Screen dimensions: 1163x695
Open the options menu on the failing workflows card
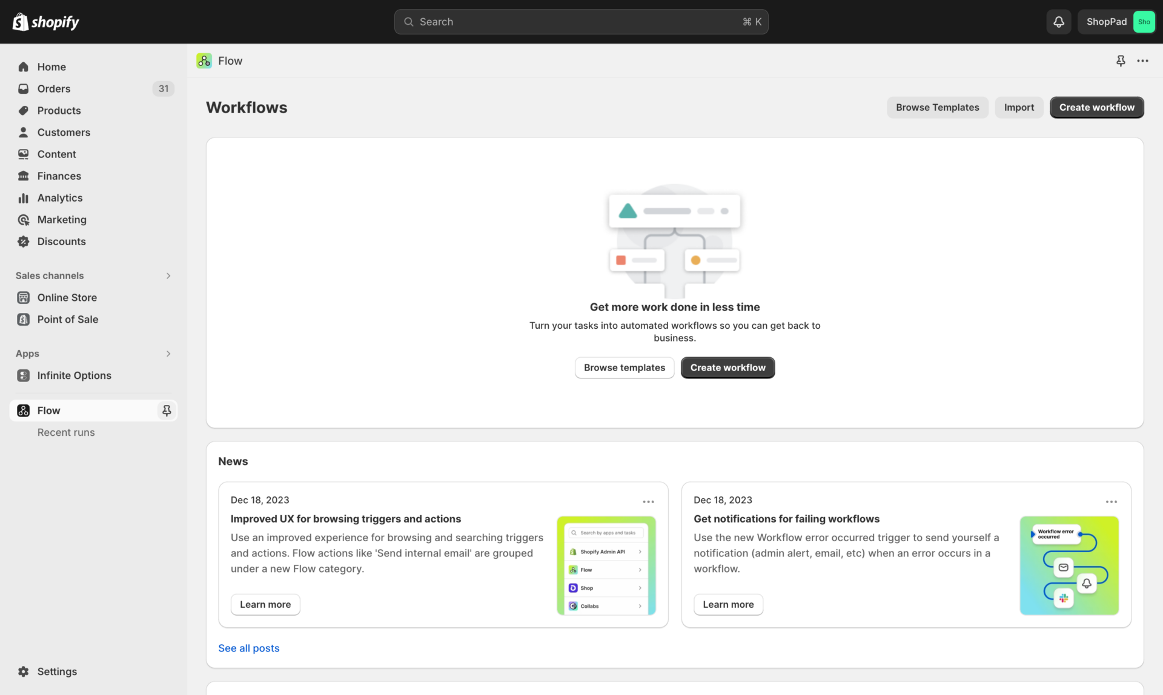coord(1112,501)
